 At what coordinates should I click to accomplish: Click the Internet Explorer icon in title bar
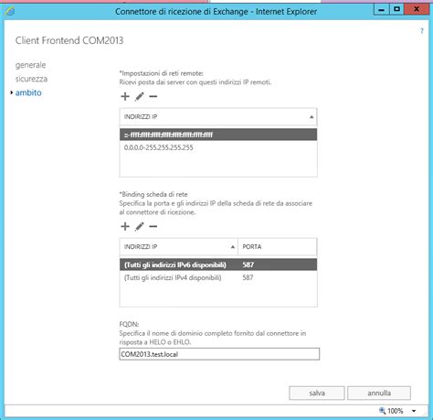(x=10, y=11)
